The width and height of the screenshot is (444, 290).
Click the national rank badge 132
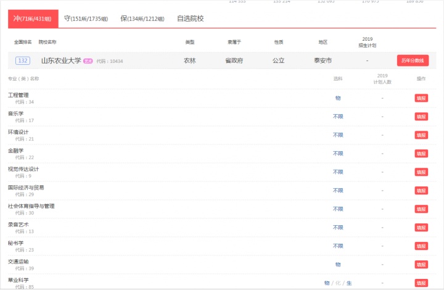pyautogui.click(x=23, y=60)
